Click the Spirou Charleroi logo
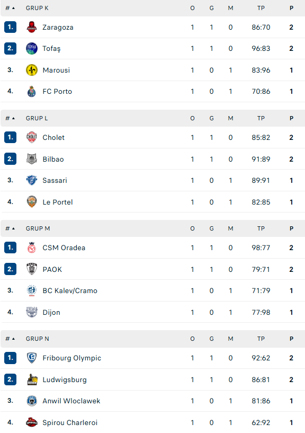Image resolution: width=305 pixels, height=433 pixels. (x=32, y=422)
